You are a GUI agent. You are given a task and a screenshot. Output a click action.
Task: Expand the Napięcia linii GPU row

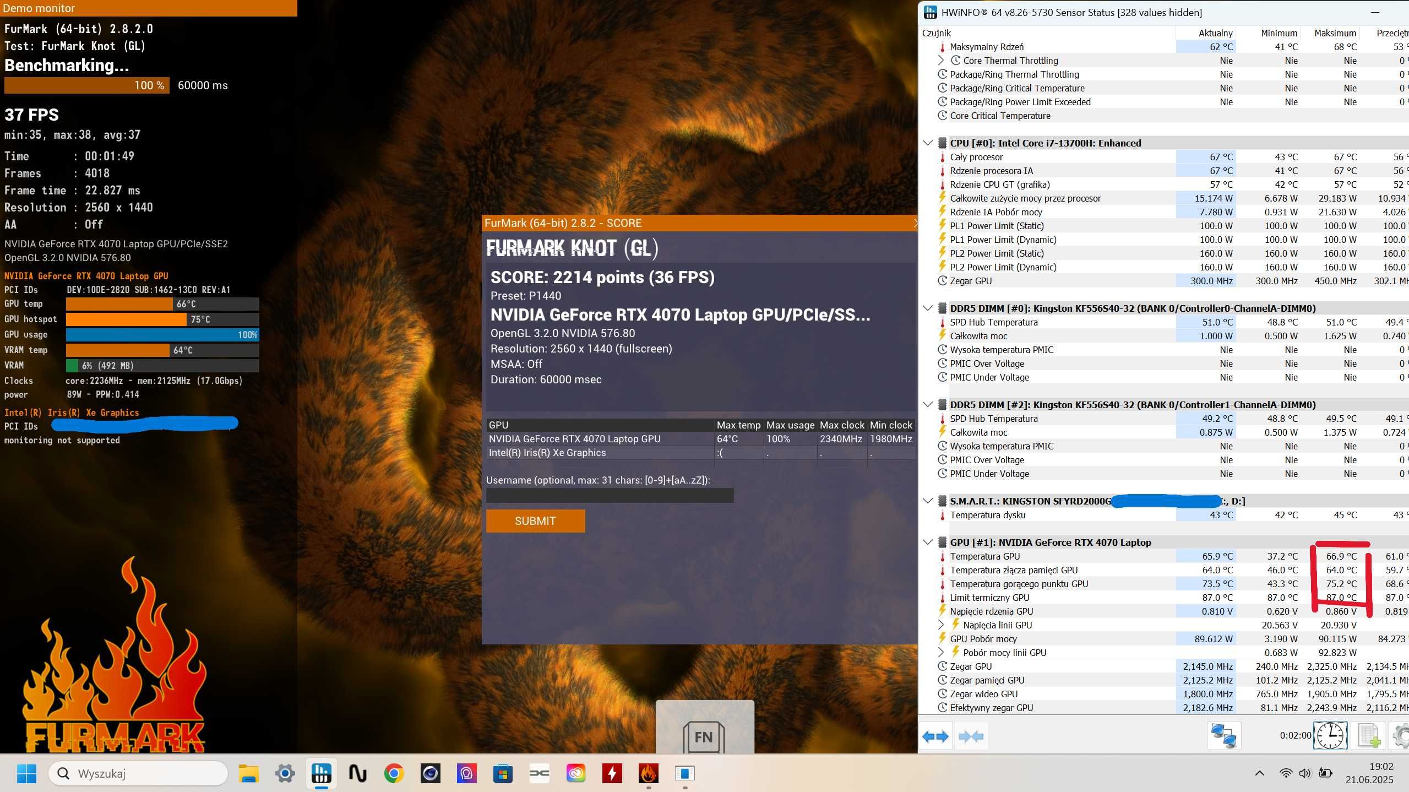(x=941, y=625)
